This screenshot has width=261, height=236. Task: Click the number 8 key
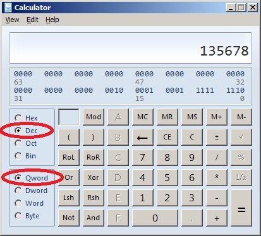tap(167, 157)
